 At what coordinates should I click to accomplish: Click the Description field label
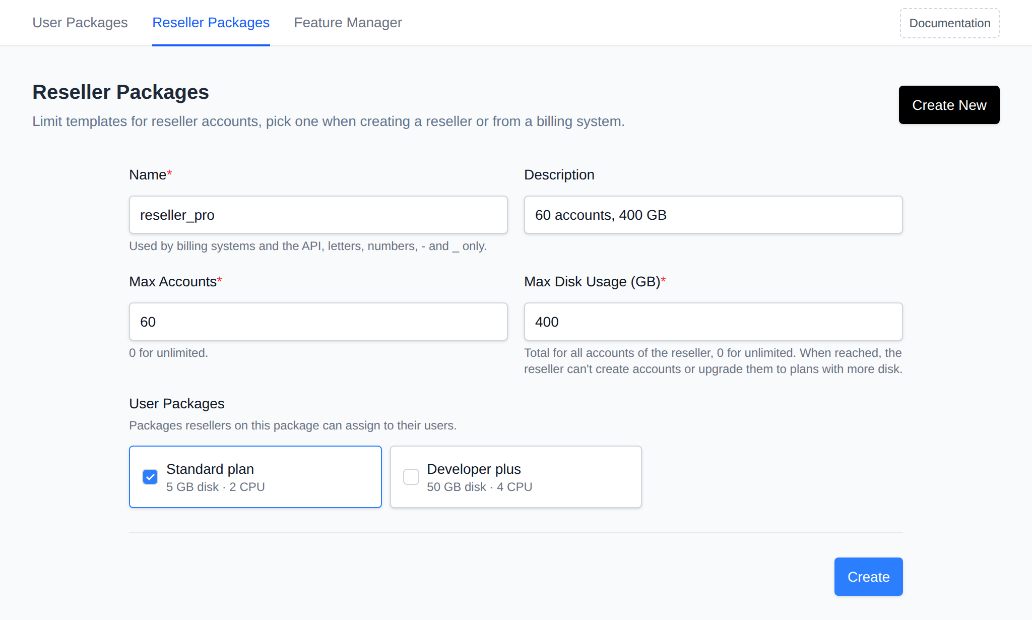coord(559,175)
